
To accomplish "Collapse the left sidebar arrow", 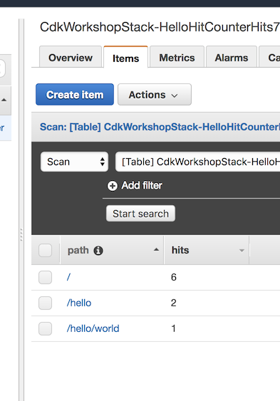I will point(4,100).
